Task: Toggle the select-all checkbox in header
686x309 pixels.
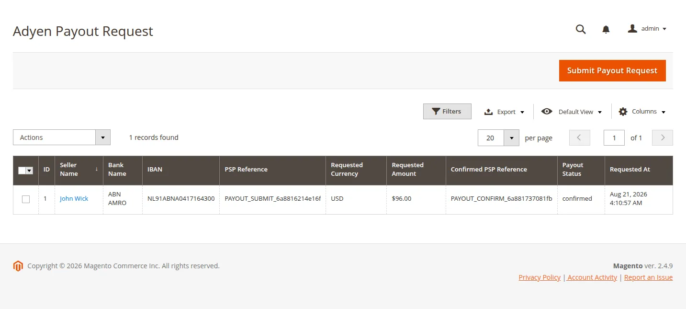Action: pos(22,171)
